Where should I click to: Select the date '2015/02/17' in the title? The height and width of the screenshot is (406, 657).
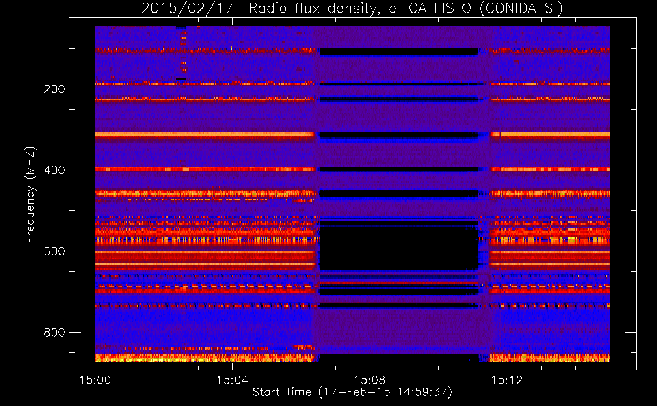tap(187, 8)
